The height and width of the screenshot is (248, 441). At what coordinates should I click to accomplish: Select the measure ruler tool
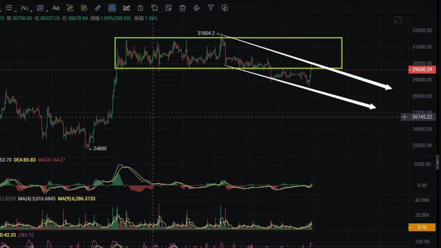click(98, 8)
